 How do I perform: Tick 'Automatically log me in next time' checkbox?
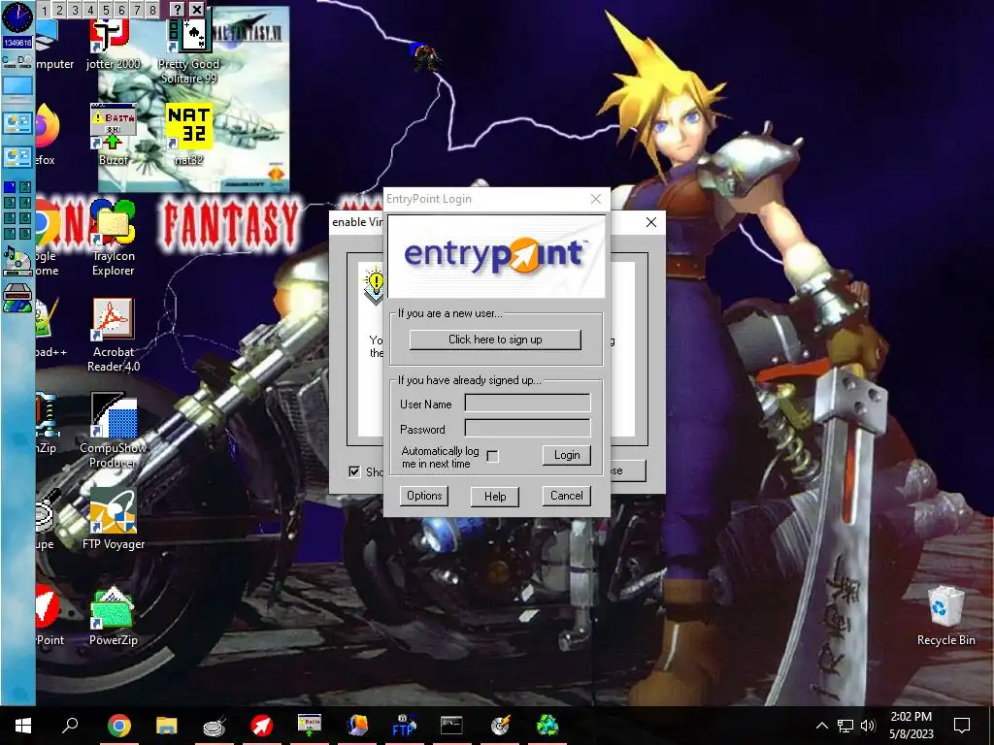tap(492, 456)
